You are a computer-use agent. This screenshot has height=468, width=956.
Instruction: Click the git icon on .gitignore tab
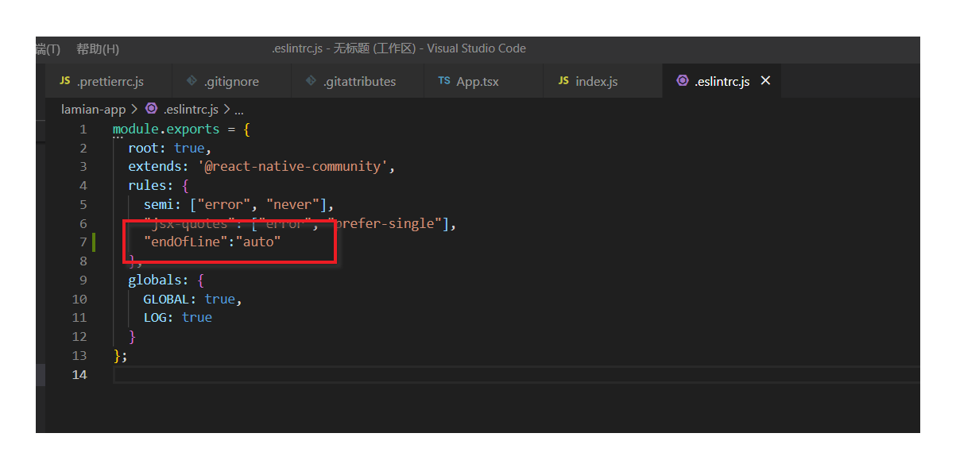pyautogui.click(x=192, y=81)
